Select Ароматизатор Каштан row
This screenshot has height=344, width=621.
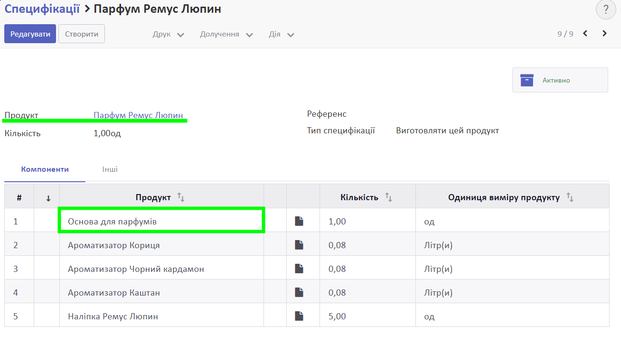tap(307, 292)
